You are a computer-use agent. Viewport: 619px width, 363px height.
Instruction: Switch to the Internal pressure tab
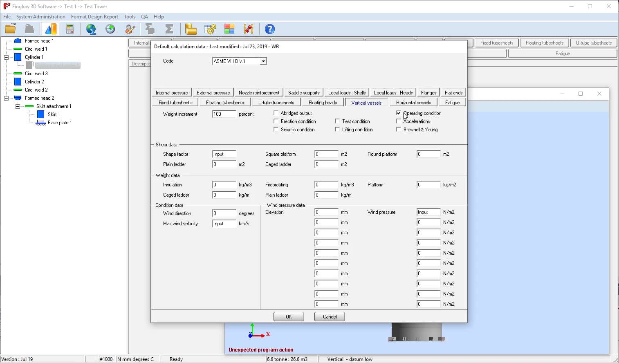(172, 93)
